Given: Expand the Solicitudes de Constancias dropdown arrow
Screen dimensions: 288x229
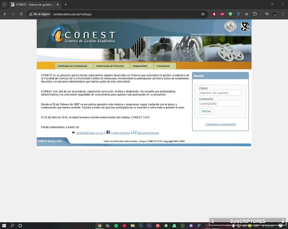Looking at the screenshot, I should [x=90, y=66].
